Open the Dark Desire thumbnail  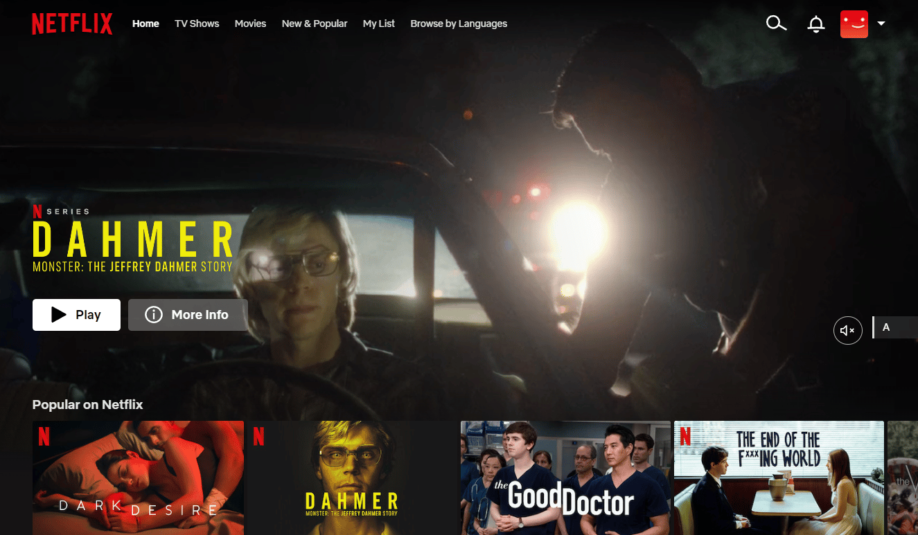coord(138,478)
